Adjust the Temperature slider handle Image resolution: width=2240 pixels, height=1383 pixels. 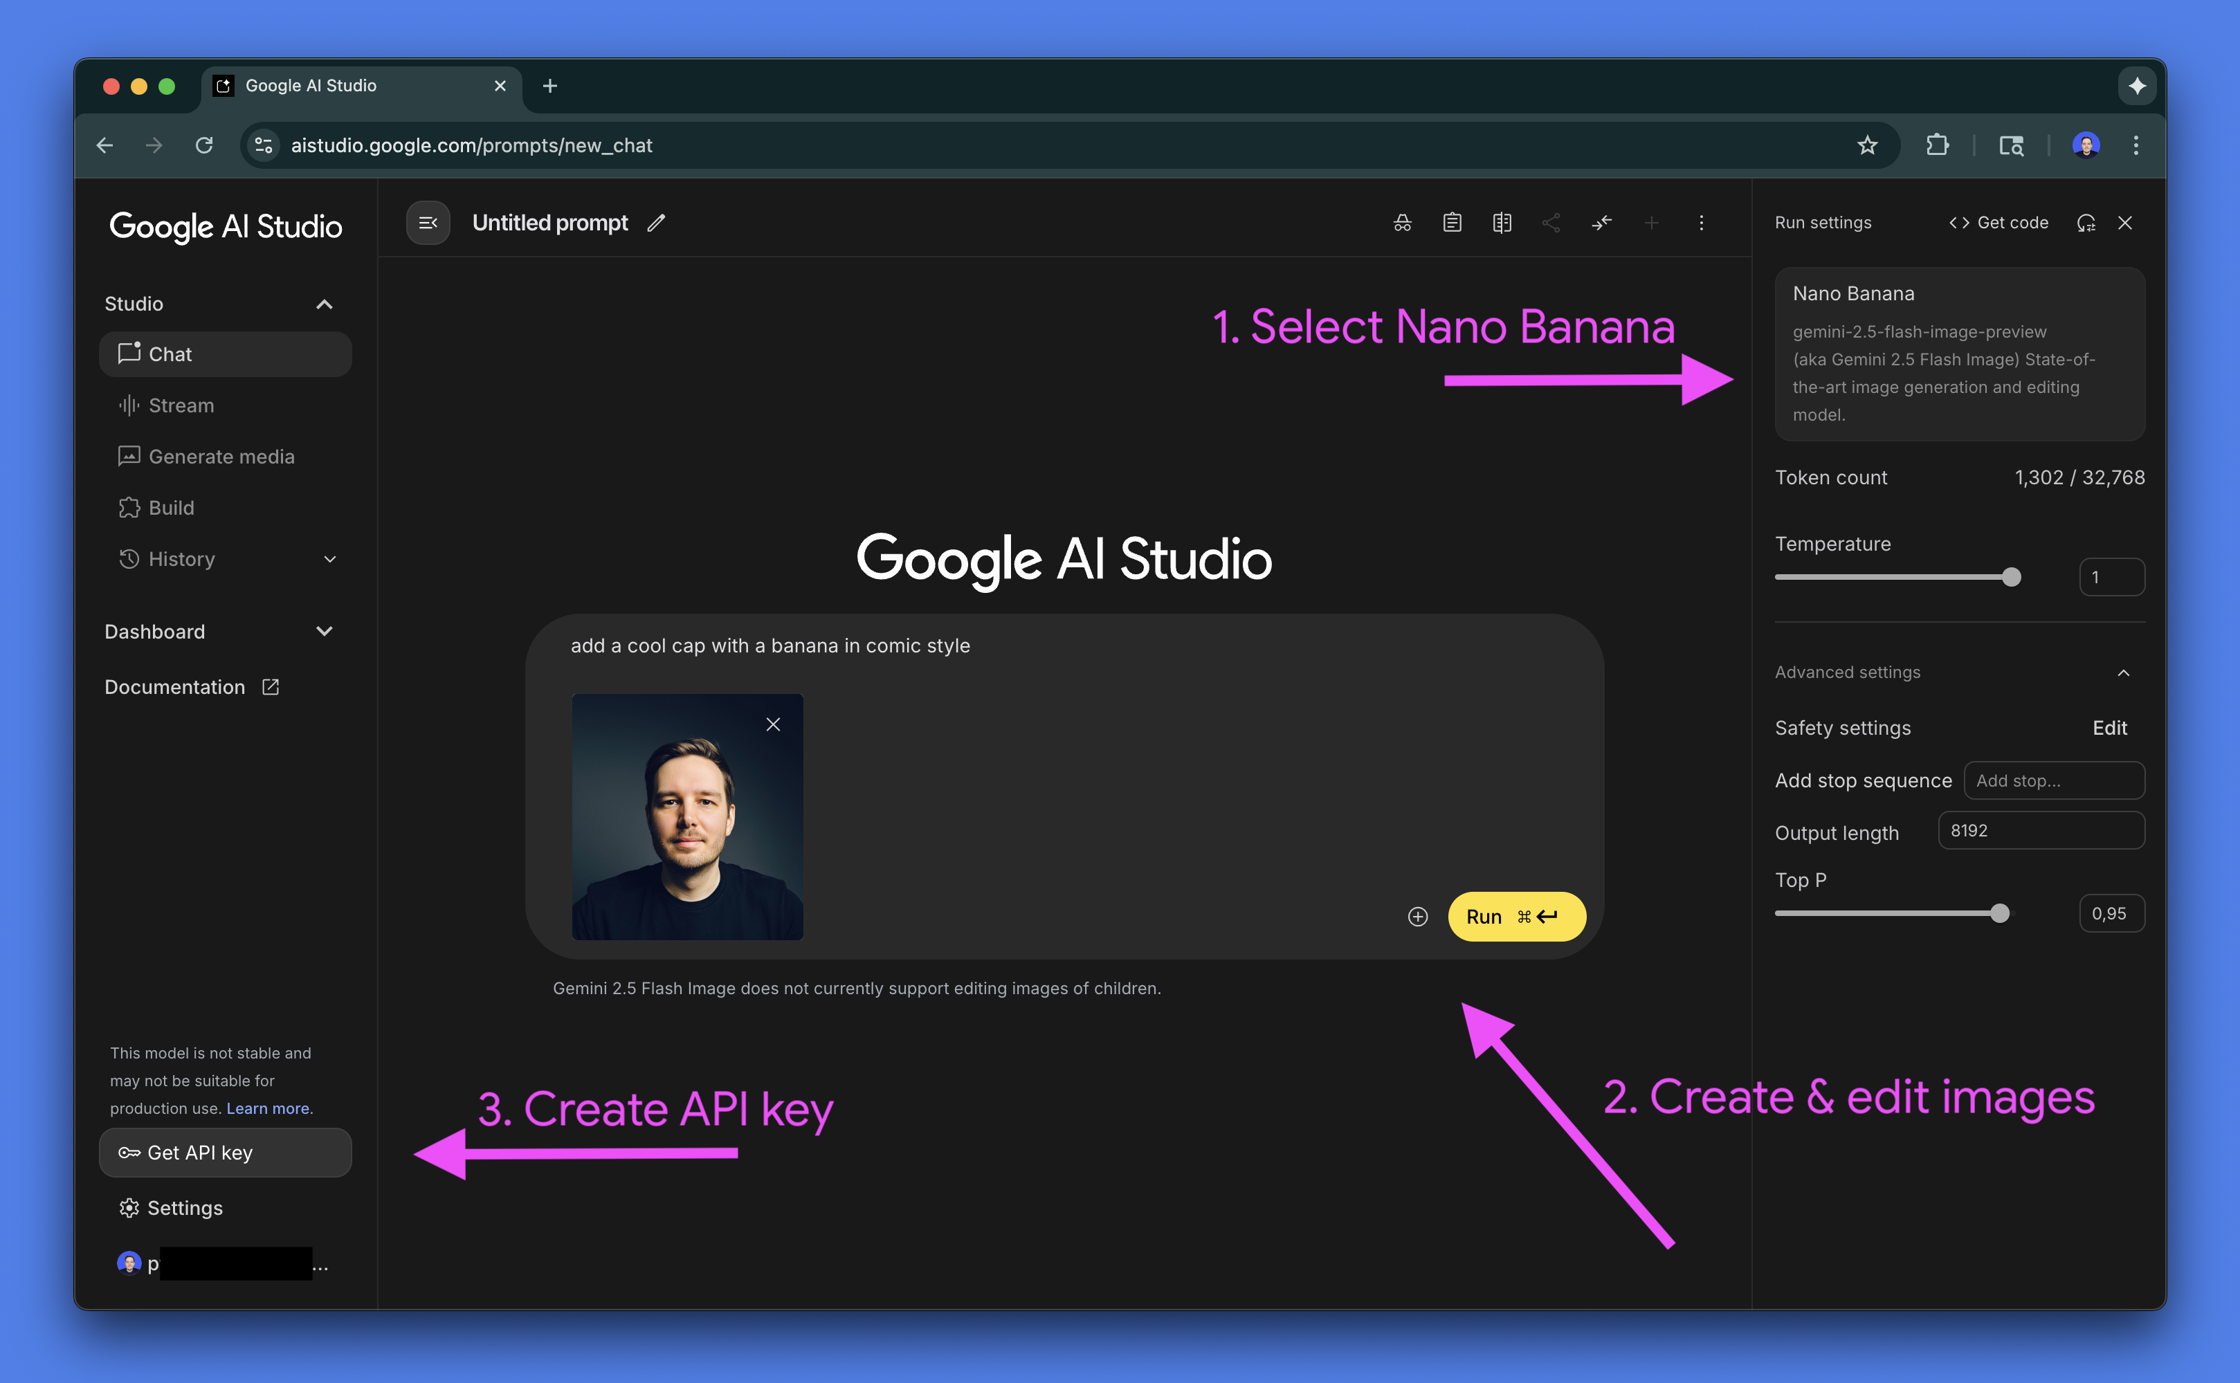click(2012, 577)
